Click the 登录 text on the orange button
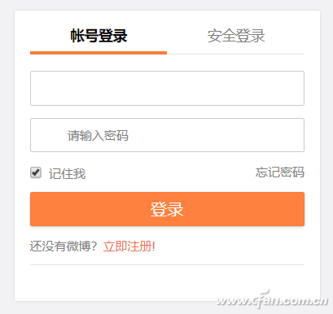 tap(167, 209)
